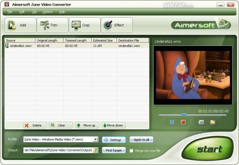
Task: Open profile Settings
Action: click(x=114, y=140)
